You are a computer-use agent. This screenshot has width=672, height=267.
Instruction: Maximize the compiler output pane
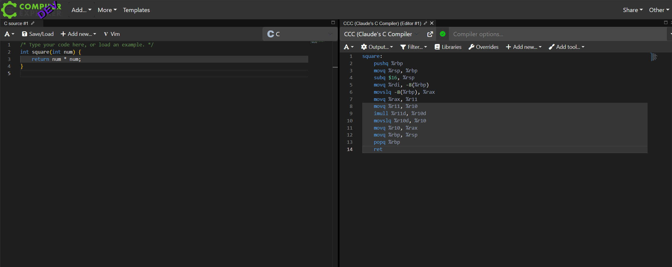666,23
